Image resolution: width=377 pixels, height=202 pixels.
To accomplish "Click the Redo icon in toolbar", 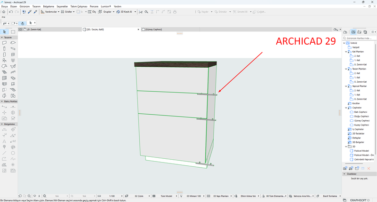I will coord(16,12).
